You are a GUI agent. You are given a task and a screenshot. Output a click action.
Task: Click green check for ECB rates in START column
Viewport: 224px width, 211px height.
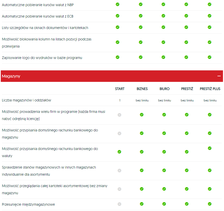coord(117,16)
